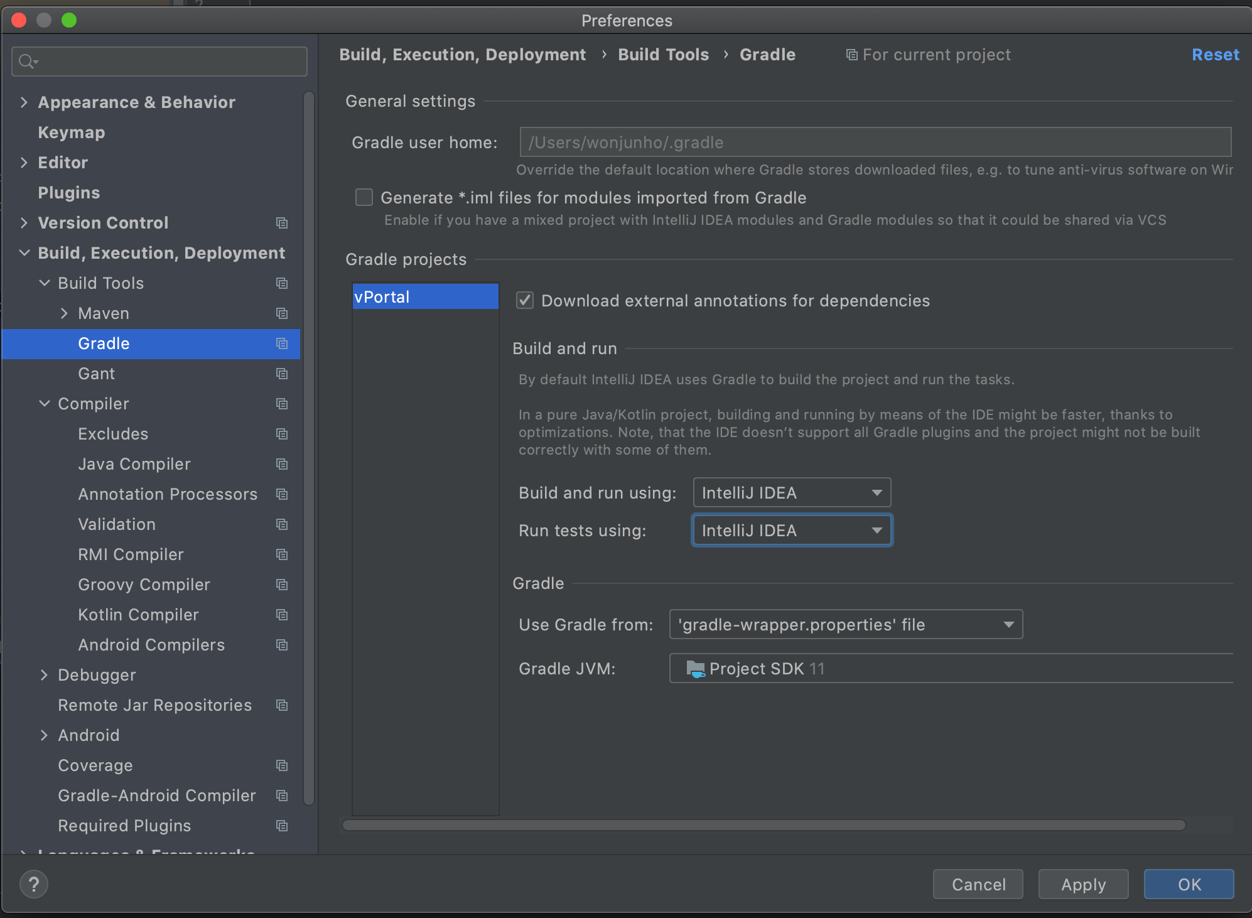Collapse the Compiler tree node

tap(44, 404)
